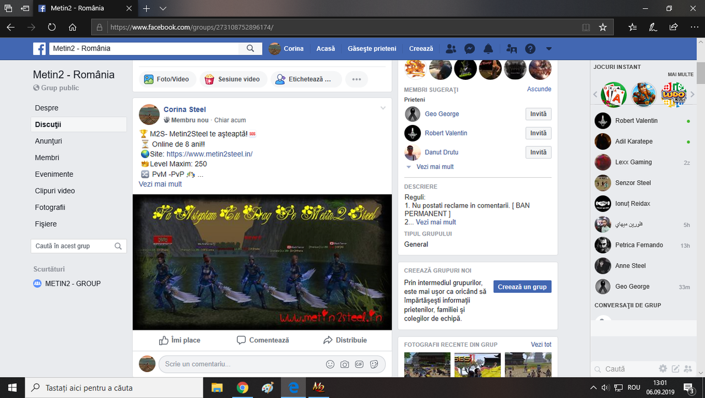The height and width of the screenshot is (398, 705).
Task: Click the Facebook logo icon
Action: point(40,48)
